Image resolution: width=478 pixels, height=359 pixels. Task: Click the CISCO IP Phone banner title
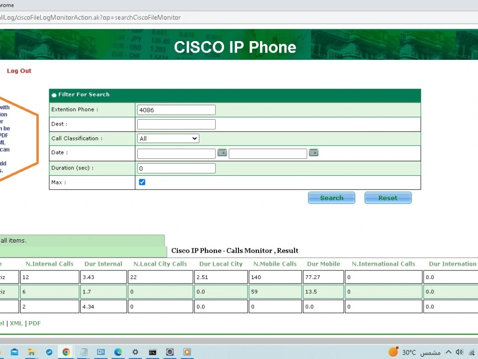point(235,47)
